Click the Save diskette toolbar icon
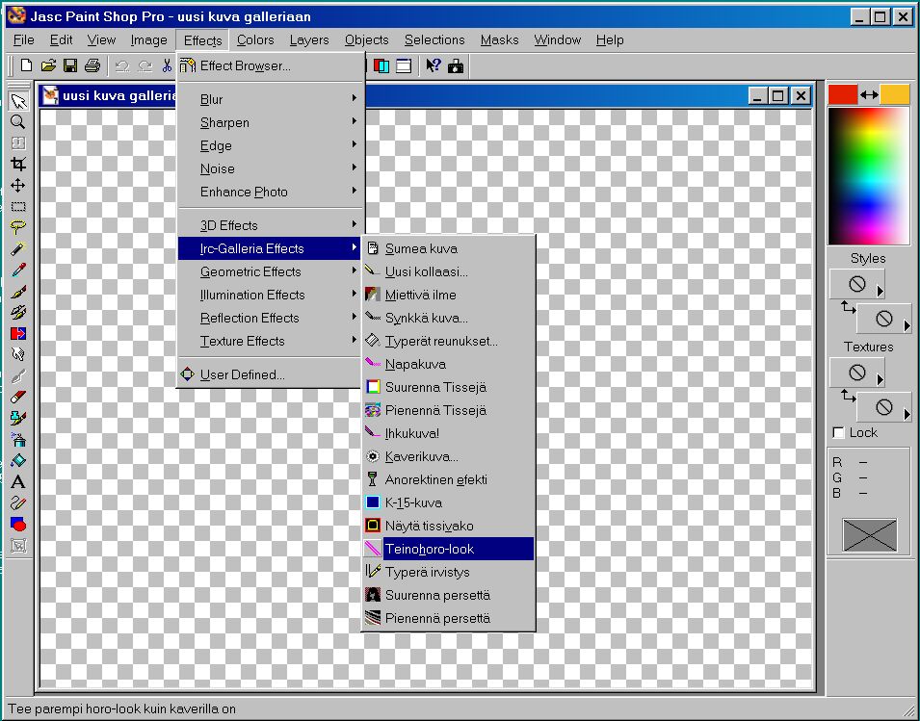 (69, 65)
